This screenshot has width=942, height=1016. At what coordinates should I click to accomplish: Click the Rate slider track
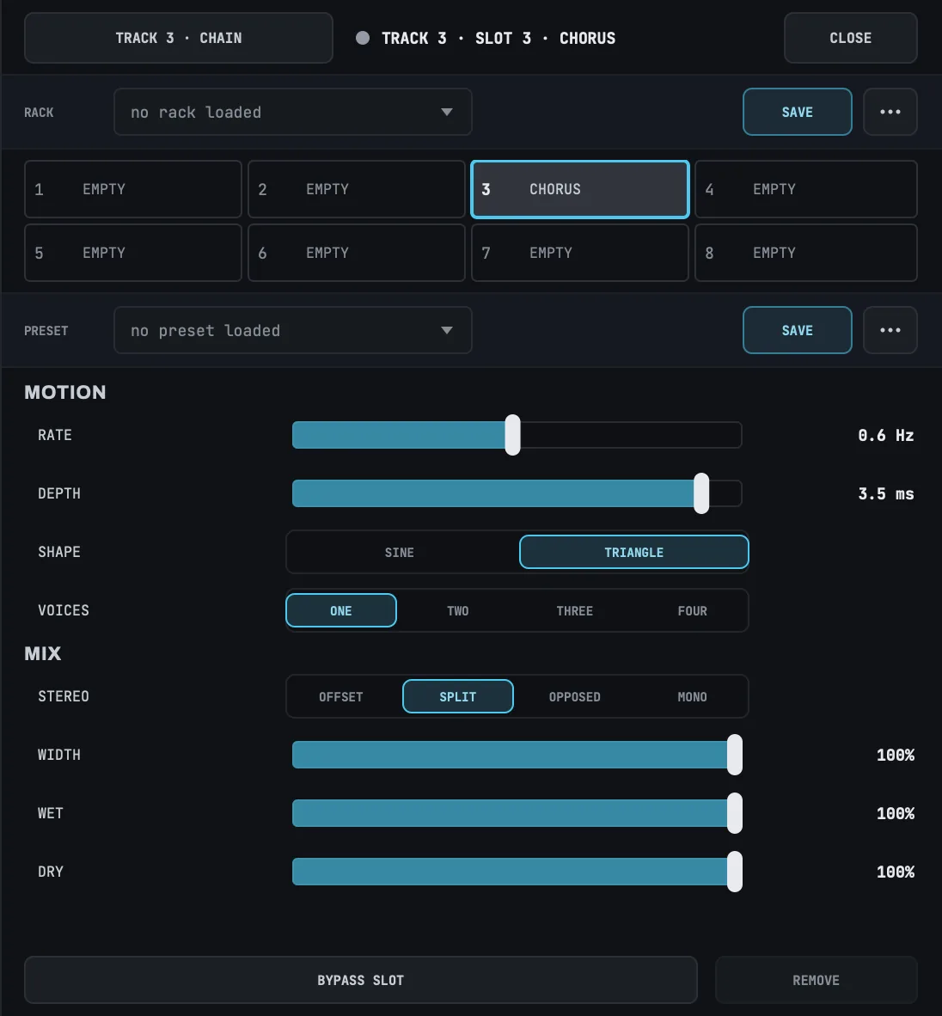pyautogui.click(x=517, y=435)
